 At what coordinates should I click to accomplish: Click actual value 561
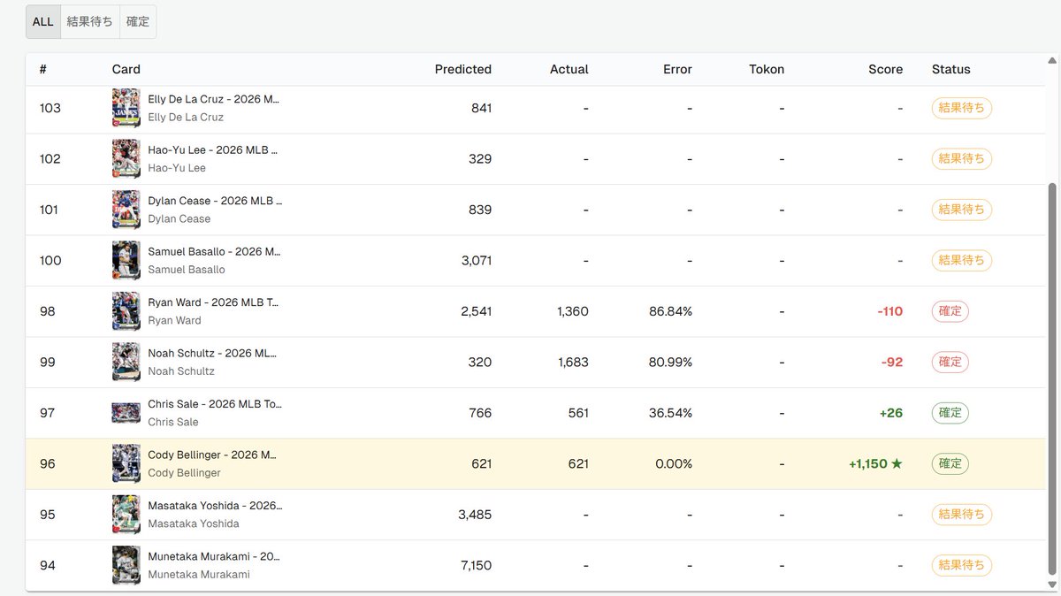point(578,413)
